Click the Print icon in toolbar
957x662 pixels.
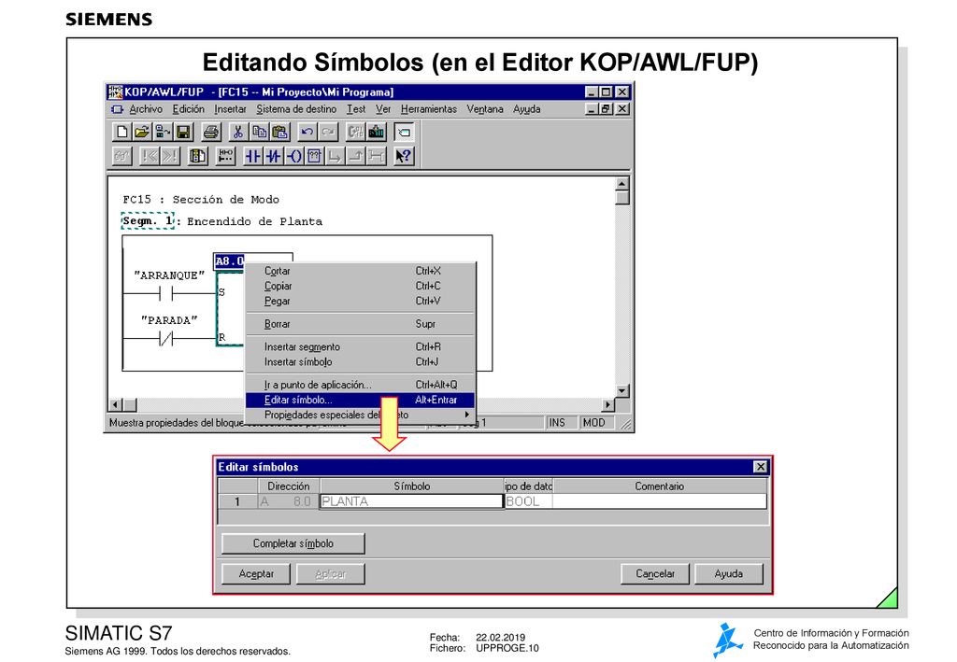pos(211,132)
